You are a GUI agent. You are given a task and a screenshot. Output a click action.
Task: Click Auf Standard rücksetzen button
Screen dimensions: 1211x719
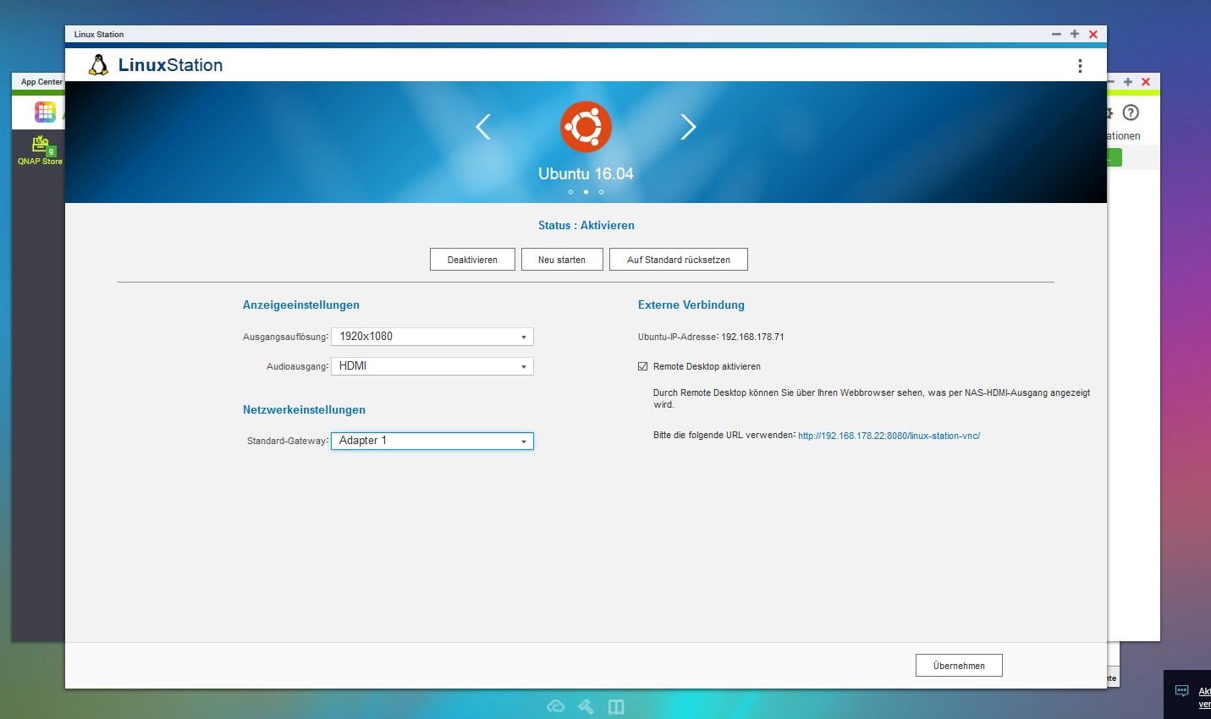click(678, 260)
